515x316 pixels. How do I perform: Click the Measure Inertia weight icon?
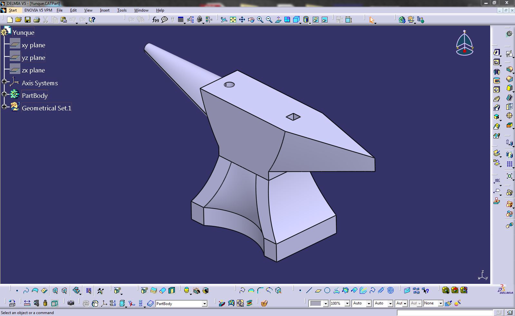tap(45, 303)
